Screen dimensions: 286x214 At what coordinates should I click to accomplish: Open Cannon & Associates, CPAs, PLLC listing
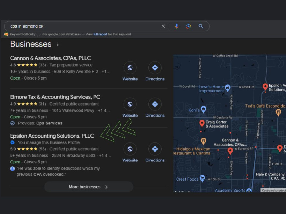click(x=50, y=58)
